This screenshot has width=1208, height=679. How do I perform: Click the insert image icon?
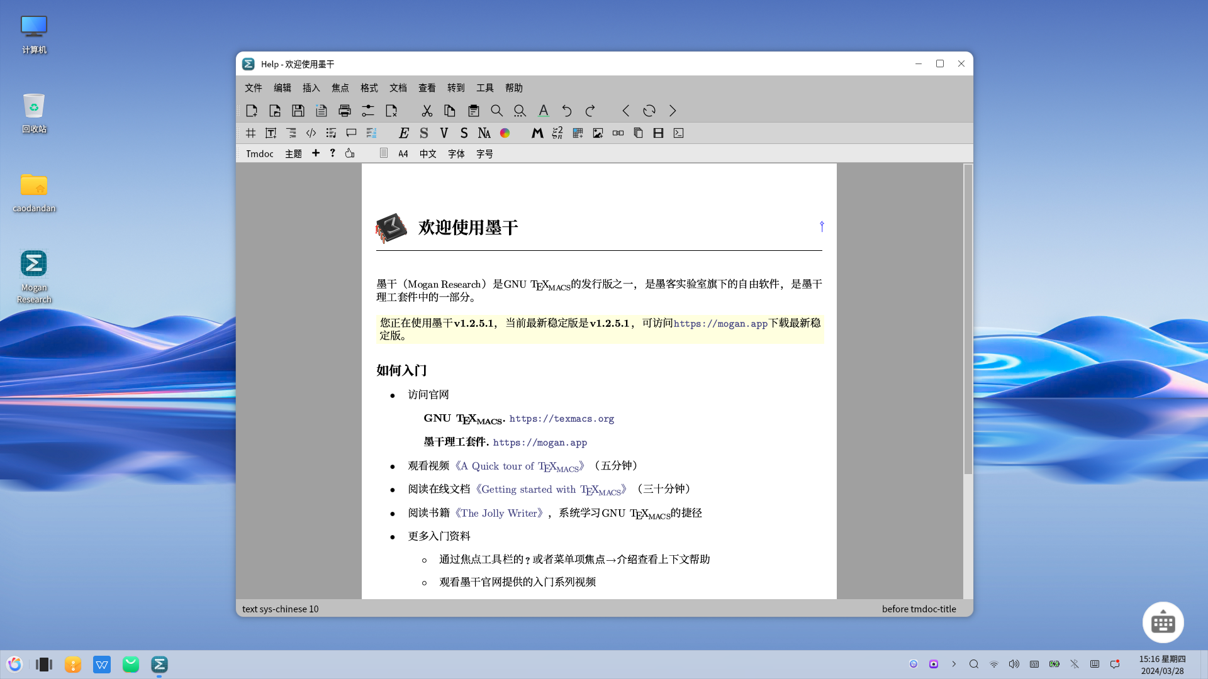(x=598, y=133)
